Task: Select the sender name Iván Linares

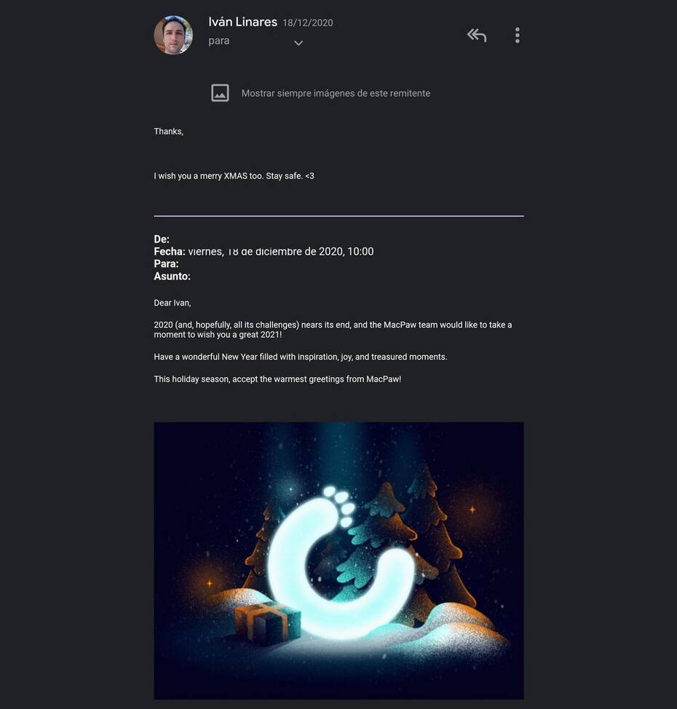Action: tap(243, 22)
